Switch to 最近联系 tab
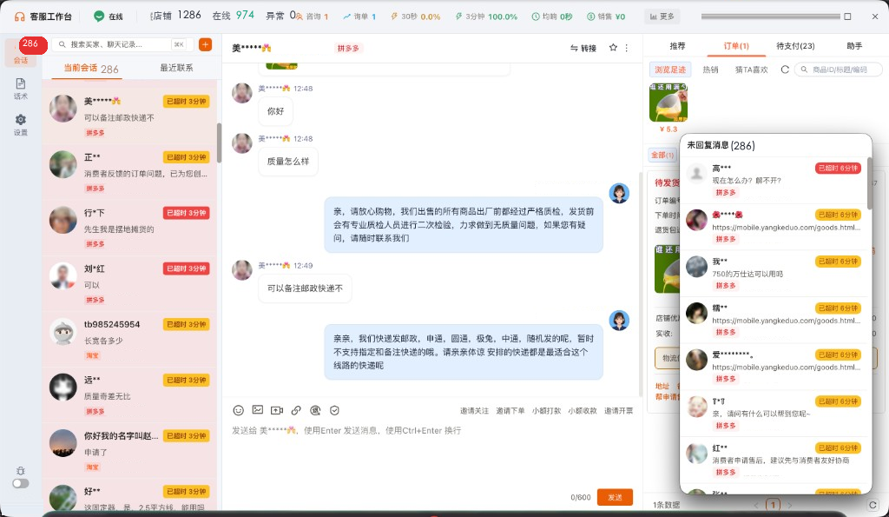Viewport: 889px width, 517px height. click(x=176, y=68)
